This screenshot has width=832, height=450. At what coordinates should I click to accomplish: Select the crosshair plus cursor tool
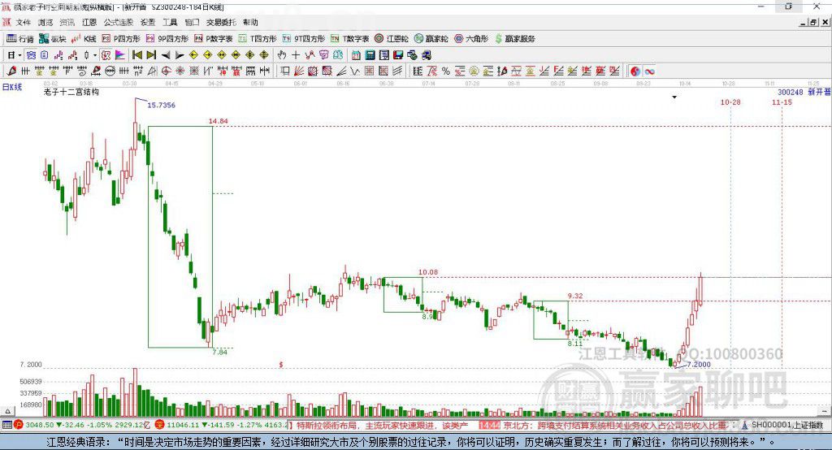296,55
